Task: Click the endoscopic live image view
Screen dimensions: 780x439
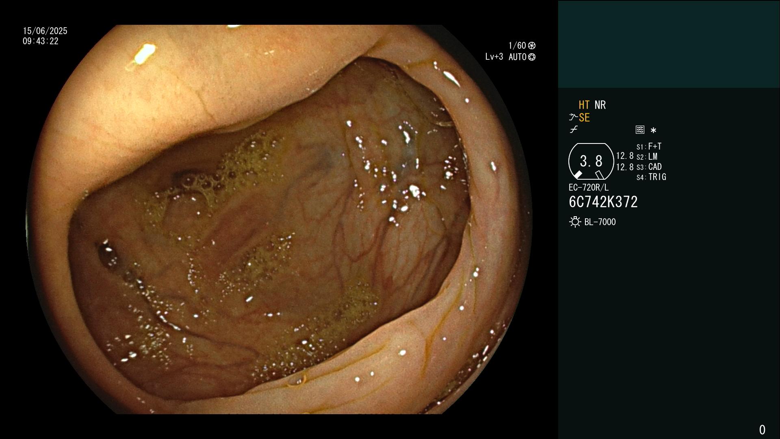Action: pos(279,219)
